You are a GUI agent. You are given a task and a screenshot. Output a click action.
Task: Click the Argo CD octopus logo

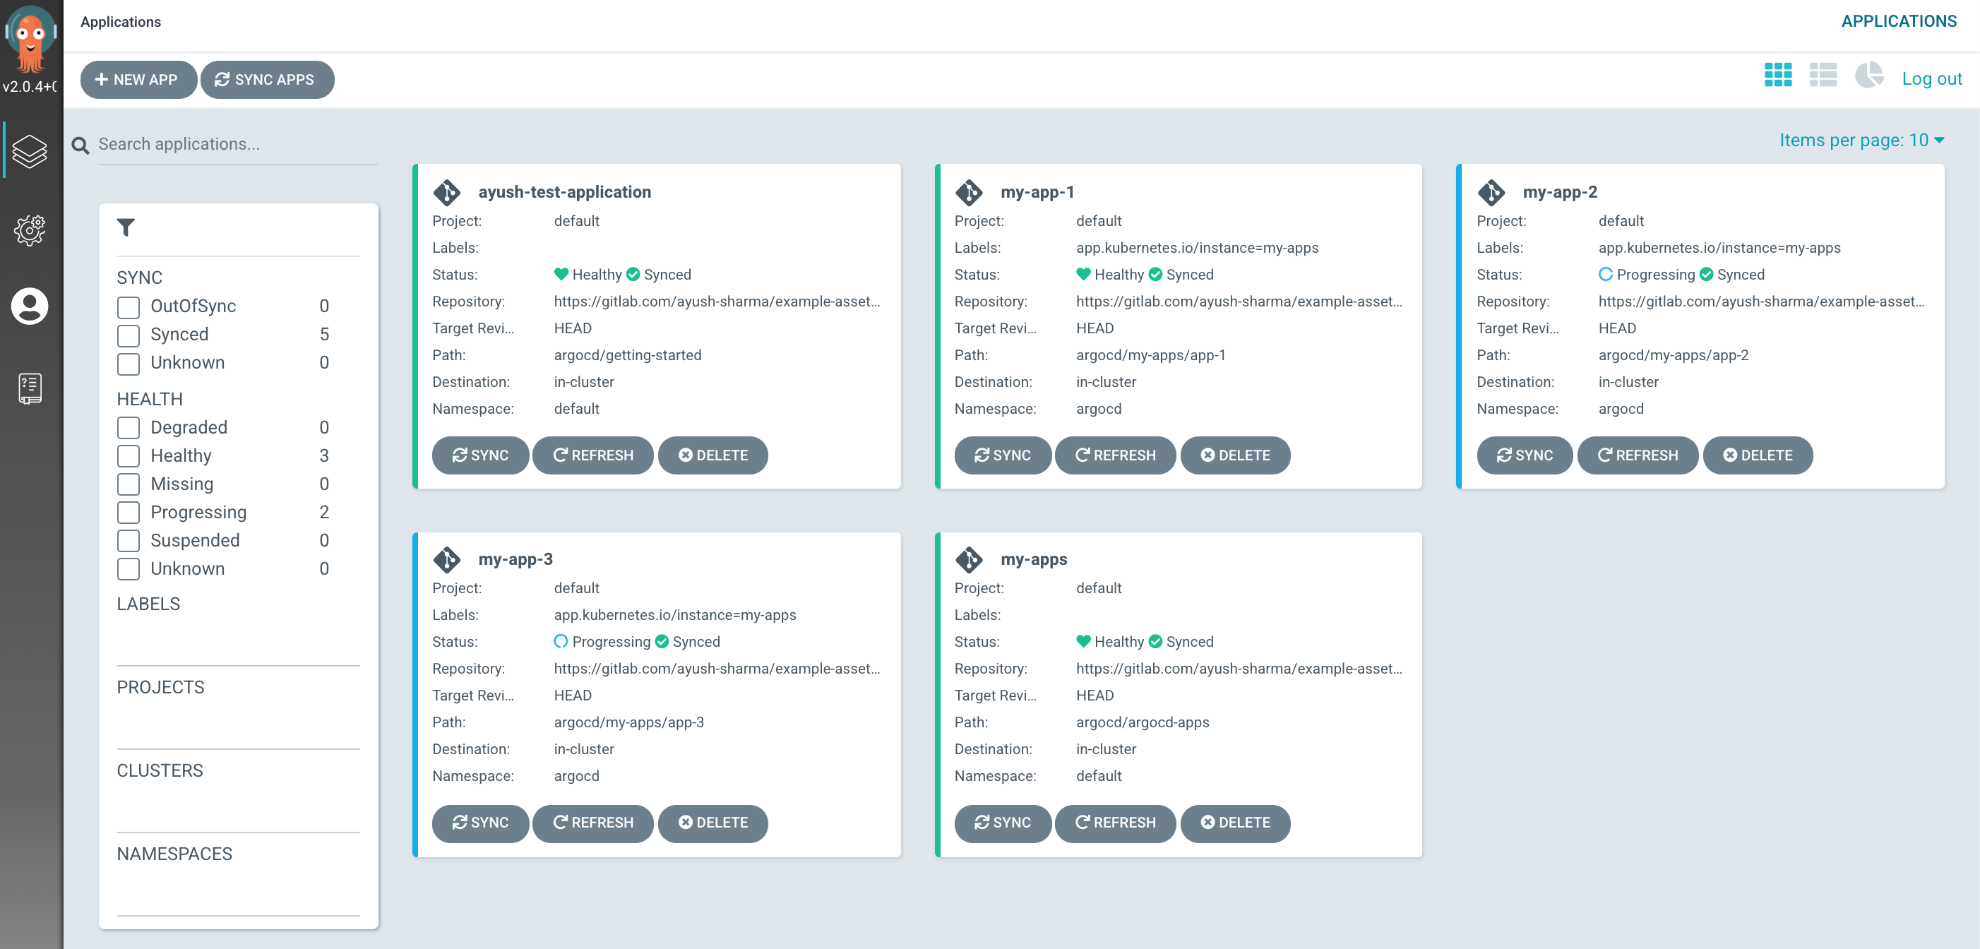tap(31, 36)
